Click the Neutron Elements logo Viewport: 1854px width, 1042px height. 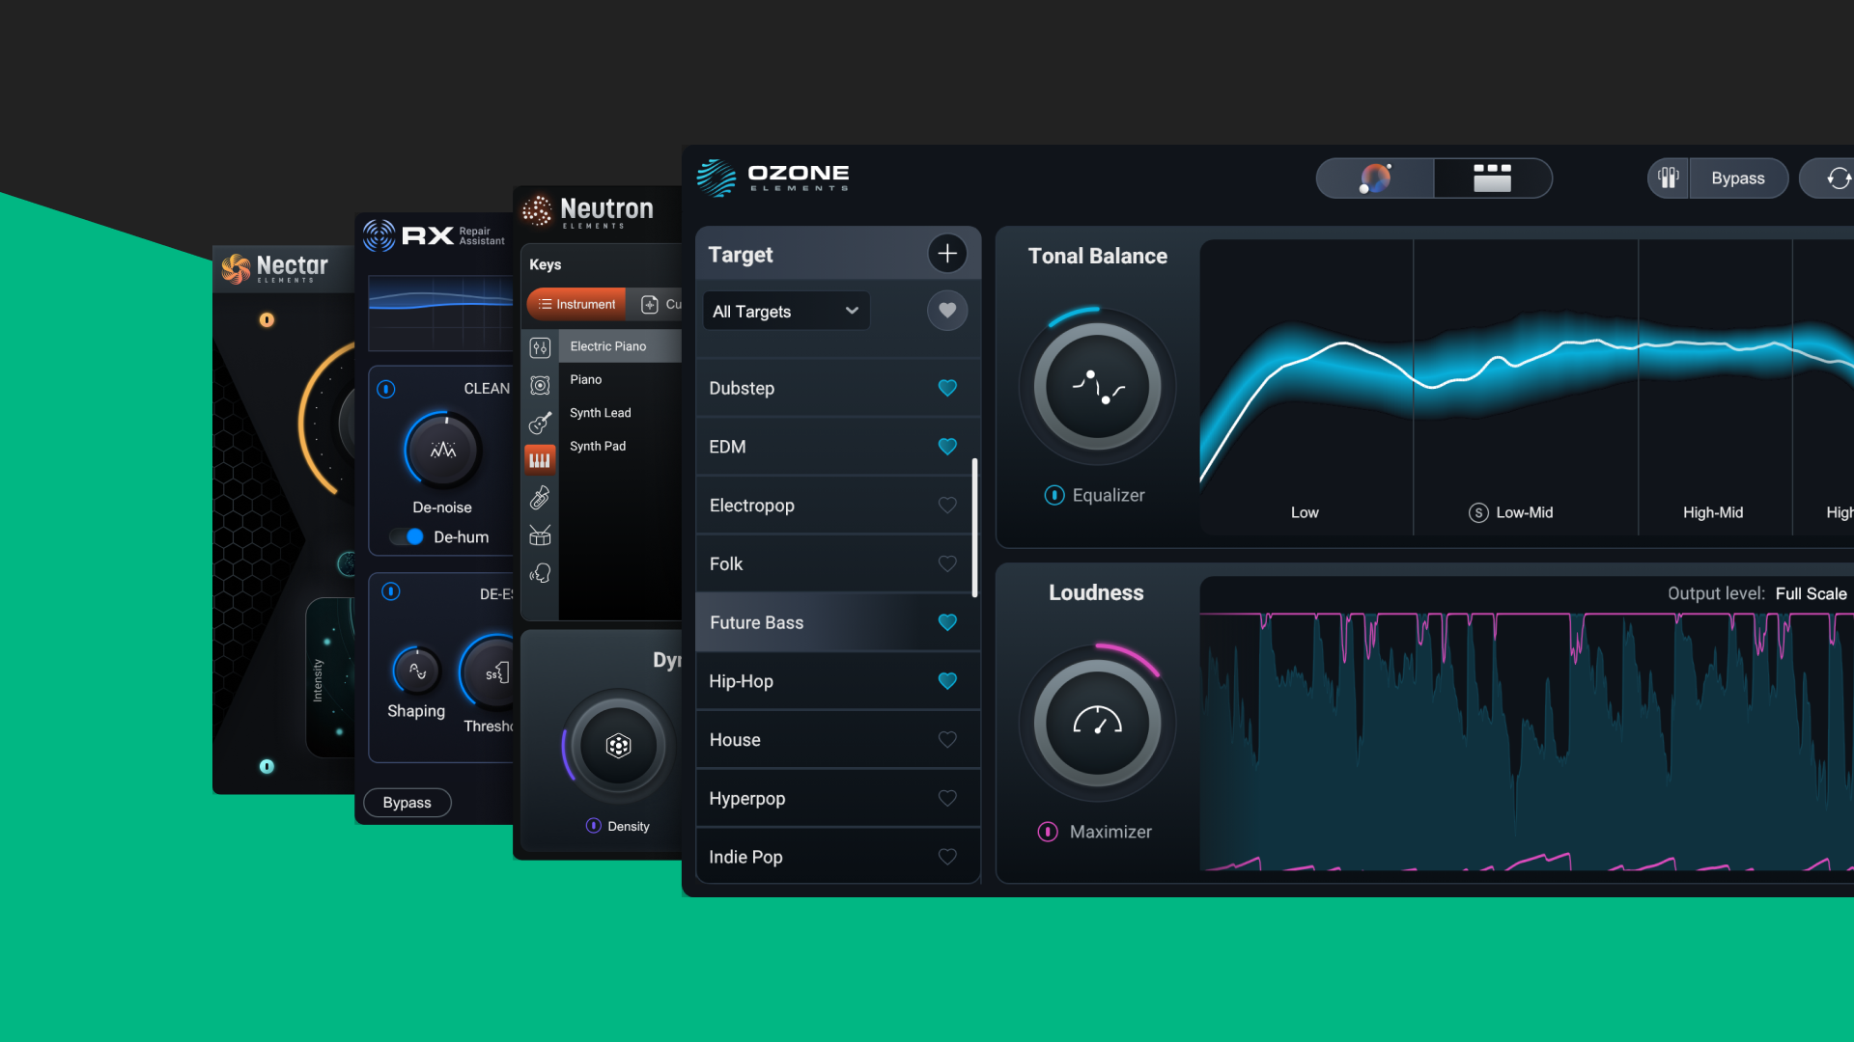tap(588, 210)
